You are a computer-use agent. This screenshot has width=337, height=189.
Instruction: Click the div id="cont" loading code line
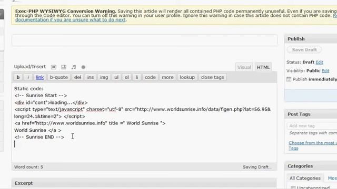(51, 102)
